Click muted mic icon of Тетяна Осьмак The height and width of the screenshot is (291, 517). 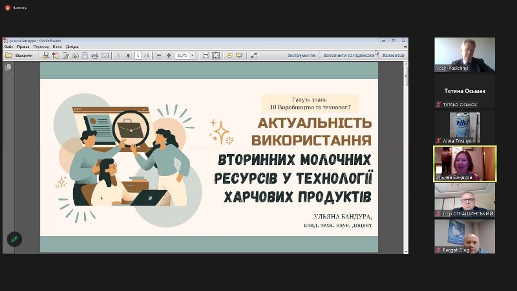pyautogui.click(x=438, y=105)
